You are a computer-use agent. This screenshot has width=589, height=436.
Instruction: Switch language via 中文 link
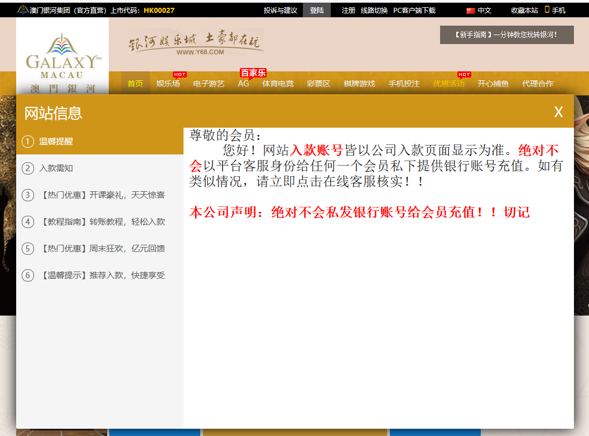[484, 11]
